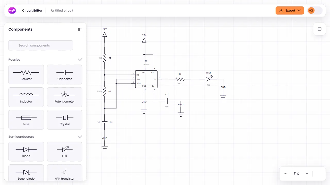Click the DIS pin label on U1
Image resolution: width=330 pixels, height=185 pixels.
[x=138, y=75]
